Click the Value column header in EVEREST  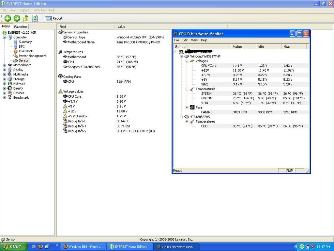pos(171,27)
